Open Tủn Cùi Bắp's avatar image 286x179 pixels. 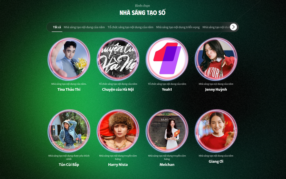tap(69, 131)
